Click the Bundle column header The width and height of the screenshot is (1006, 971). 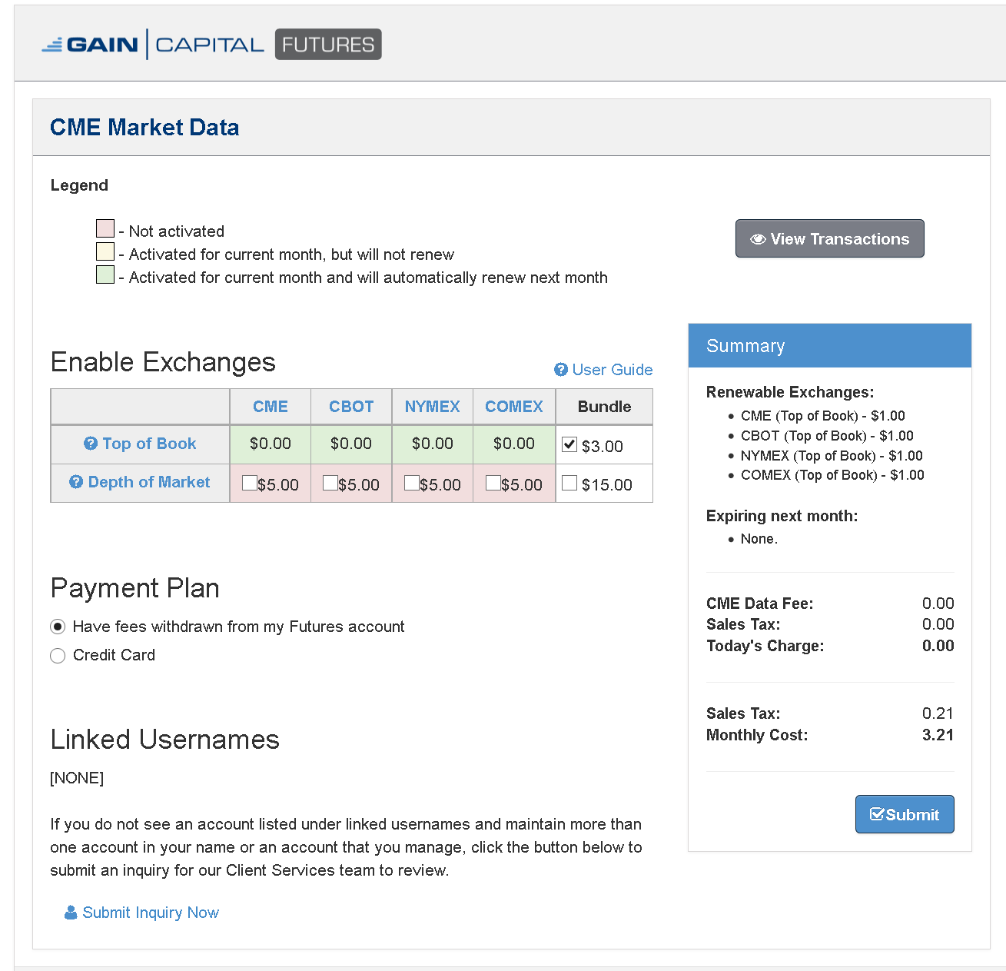[605, 407]
